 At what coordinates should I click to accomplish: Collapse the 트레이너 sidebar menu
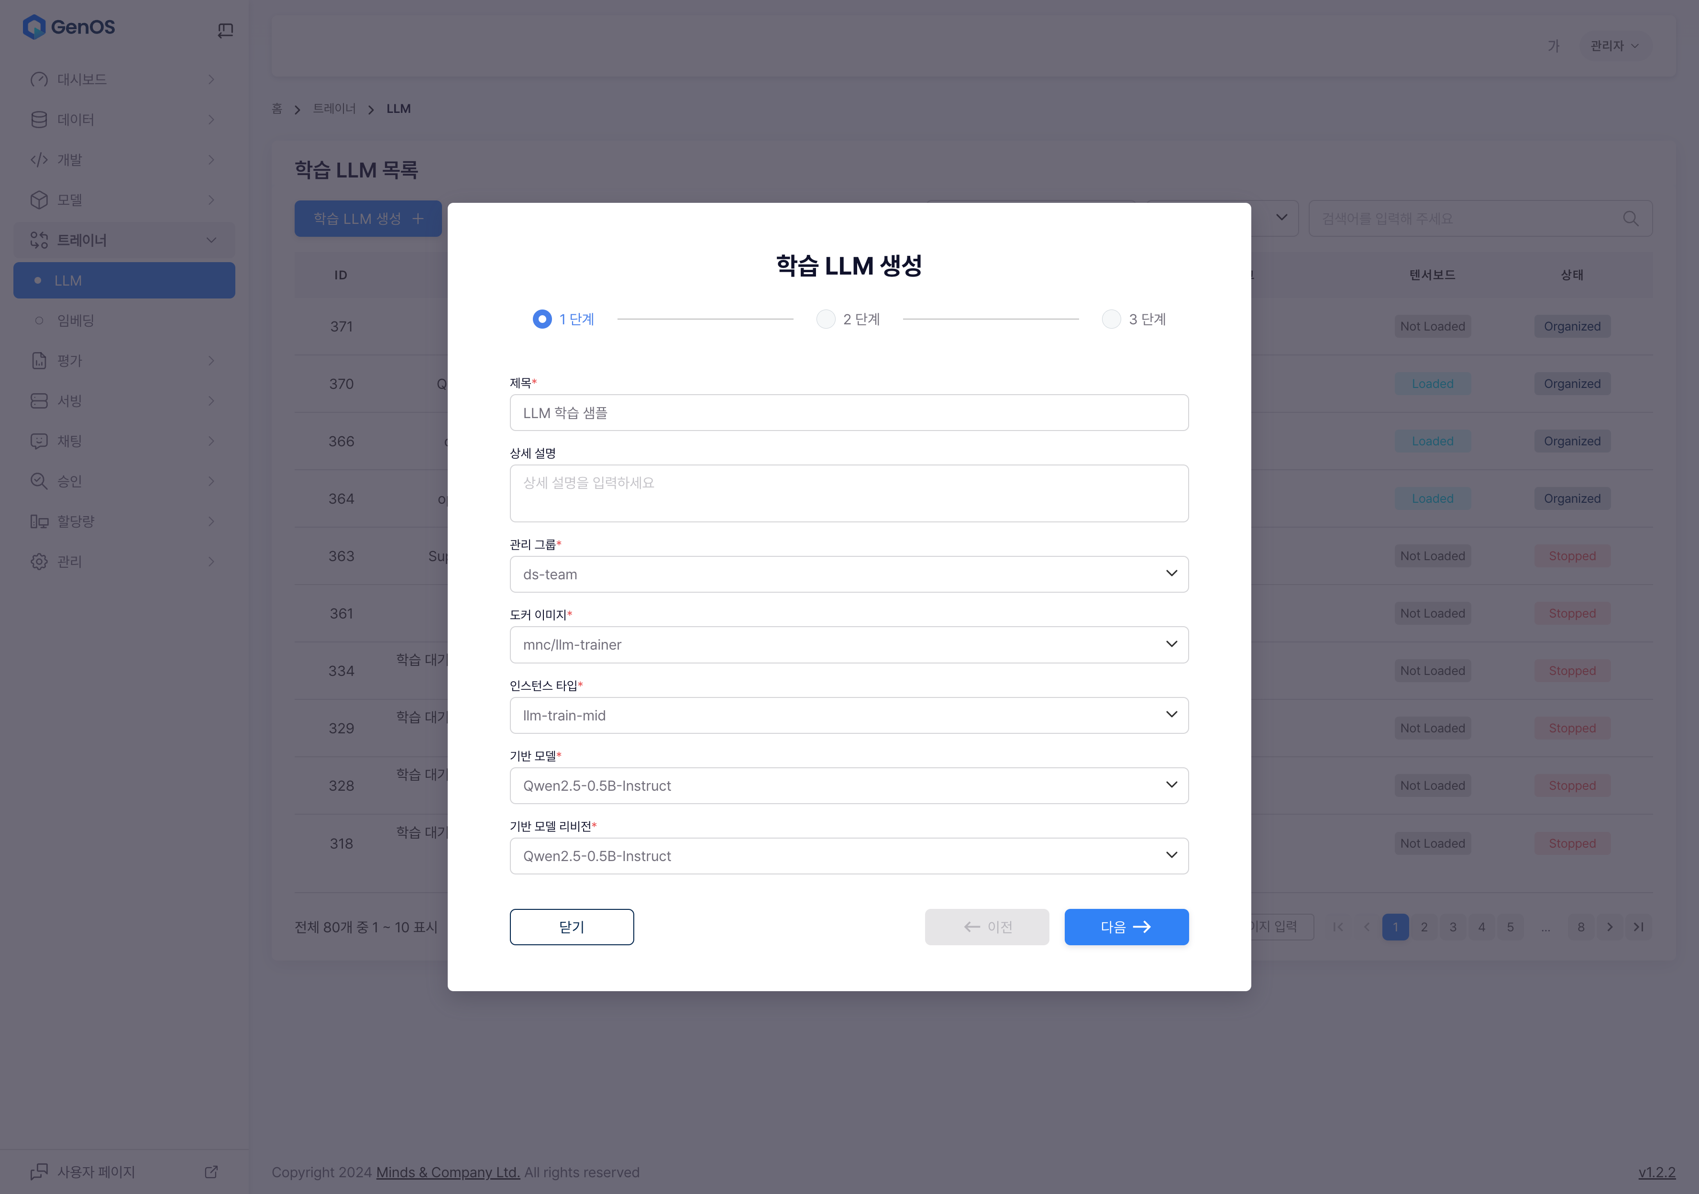(211, 240)
